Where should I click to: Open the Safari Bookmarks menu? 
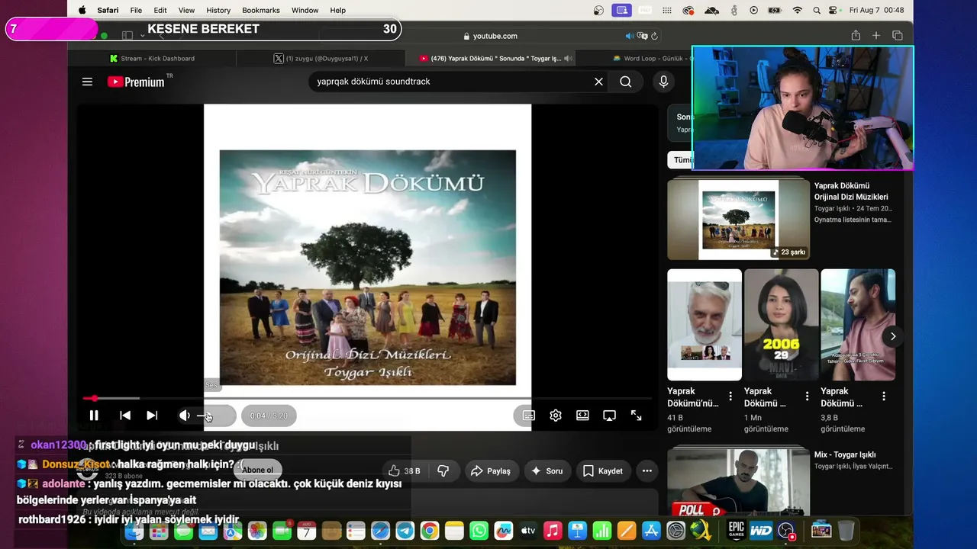pos(261,10)
